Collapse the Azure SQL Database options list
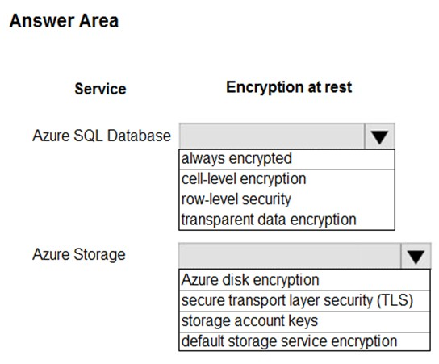Image resolution: width=439 pixels, height=364 pixels. coord(379,136)
